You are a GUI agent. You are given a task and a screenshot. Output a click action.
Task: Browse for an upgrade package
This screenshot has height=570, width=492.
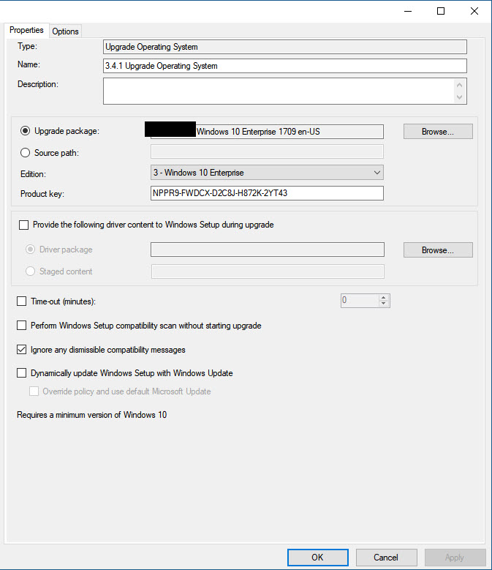(x=438, y=132)
